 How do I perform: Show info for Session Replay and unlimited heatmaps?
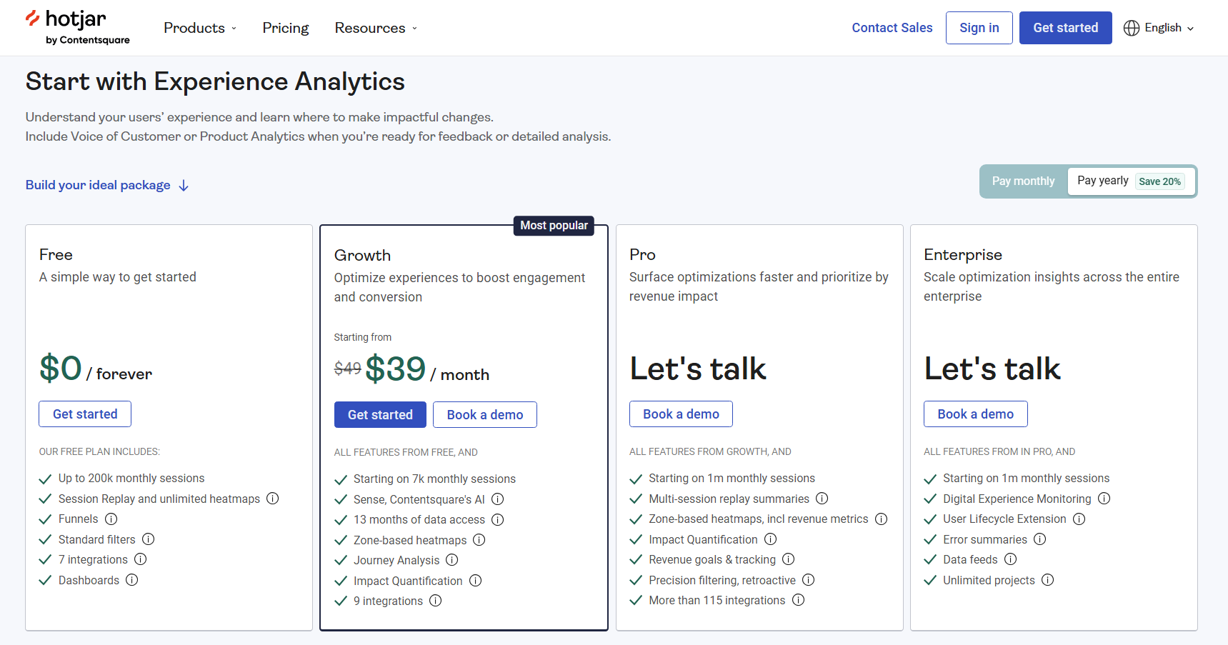click(273, 499)
